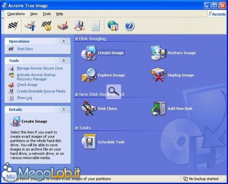Open the Operations menu

coord(16,14)
